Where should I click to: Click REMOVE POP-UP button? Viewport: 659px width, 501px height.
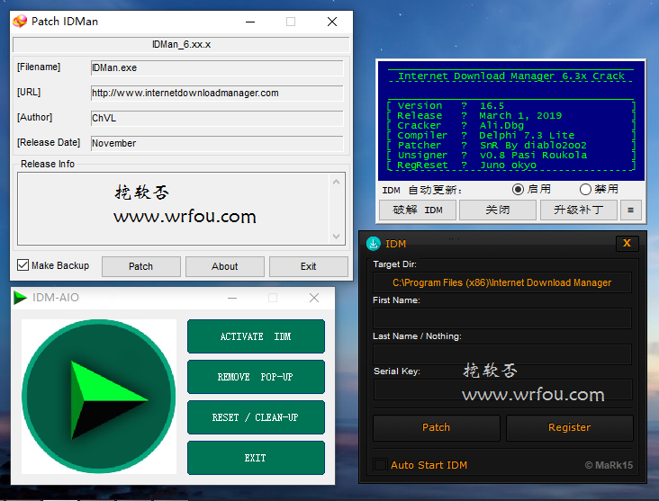(256, 377)
